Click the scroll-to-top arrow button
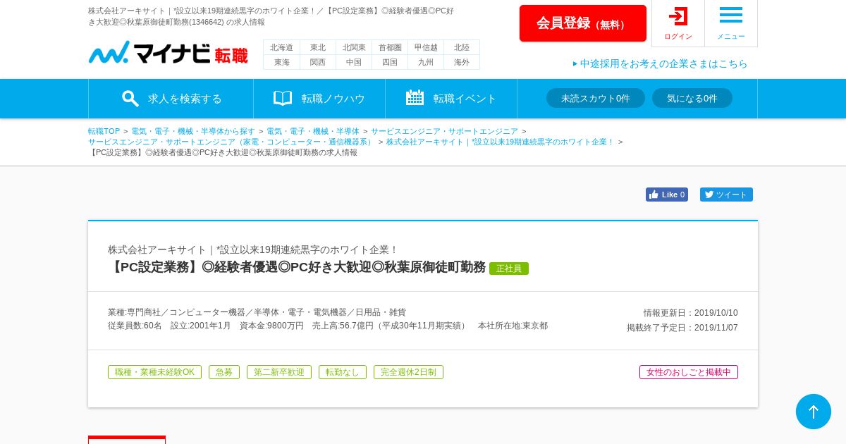The image size is (846, 444). coord(814,412)
